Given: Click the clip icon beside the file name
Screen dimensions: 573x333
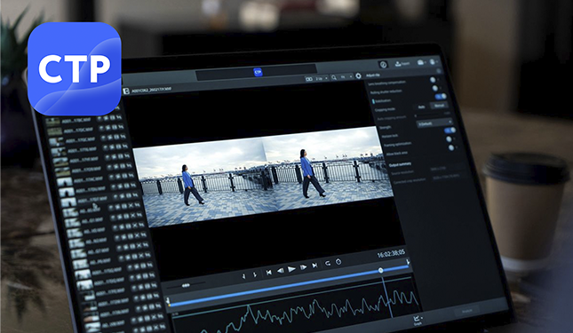Looking at the screenshot, I should coord(126,91).
